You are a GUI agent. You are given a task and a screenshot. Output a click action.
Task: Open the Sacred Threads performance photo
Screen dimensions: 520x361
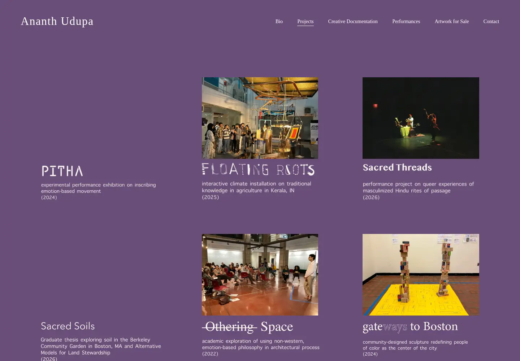click(x=421, y=118)
